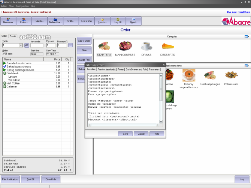Screen dimensions: 251x188
Task: Cancel the Bill Configuration dialog
Action: 141,134
